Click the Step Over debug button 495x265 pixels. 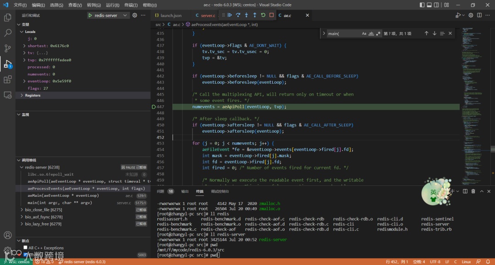tap(238, 15)
